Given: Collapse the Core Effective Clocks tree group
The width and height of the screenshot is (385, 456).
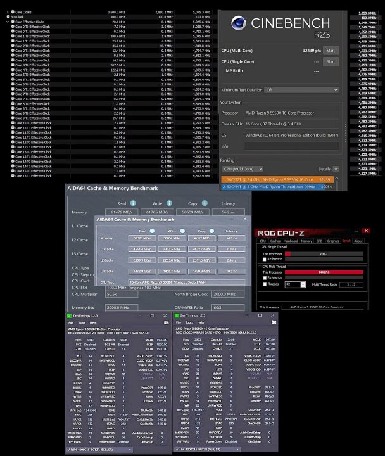Looking at the screenshot, I should (8, 21).
